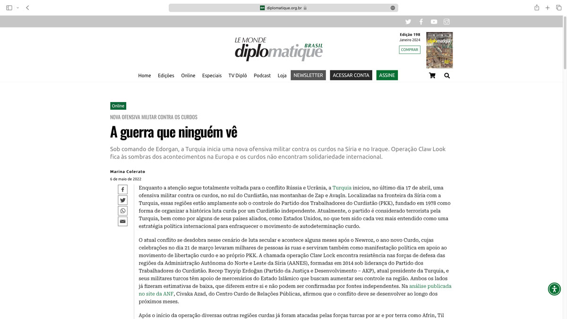The image size is (567, 319).
Task: Share article by email icon
Action: click(x=123, y=222)
